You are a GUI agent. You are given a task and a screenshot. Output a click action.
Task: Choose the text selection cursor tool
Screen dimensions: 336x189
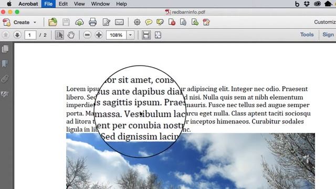(x=59, y=35)
